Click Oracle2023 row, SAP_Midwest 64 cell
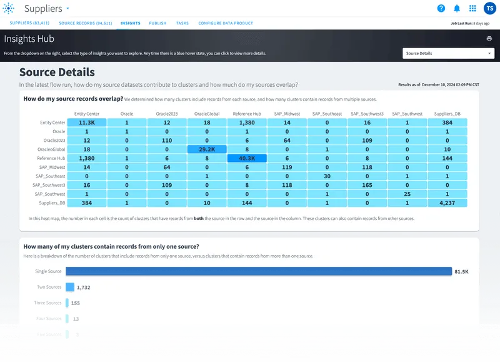Viewport: 500px width, 362px height. pos(287,140)
